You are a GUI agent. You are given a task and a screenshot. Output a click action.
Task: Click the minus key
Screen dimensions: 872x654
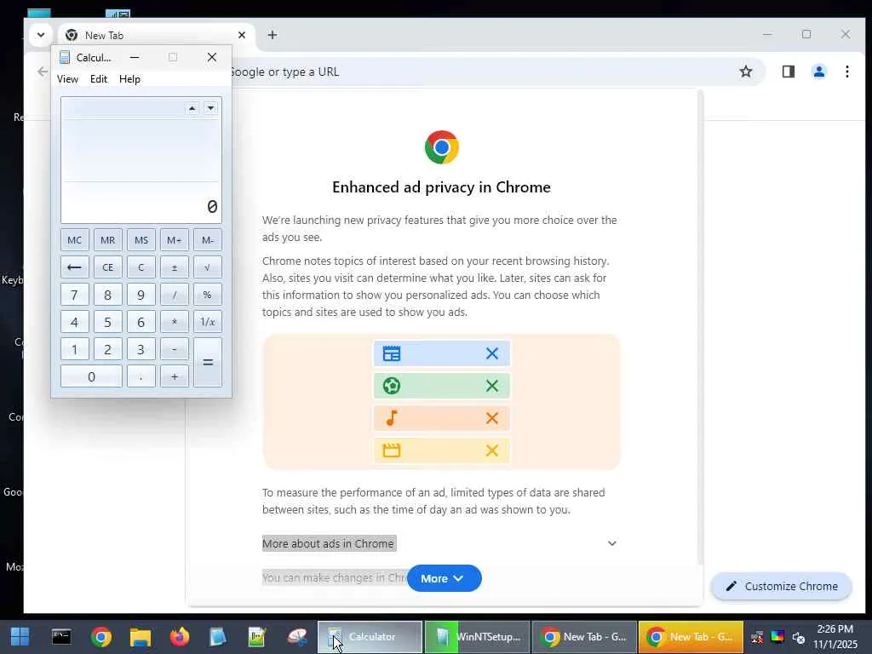tap(174, 349)
